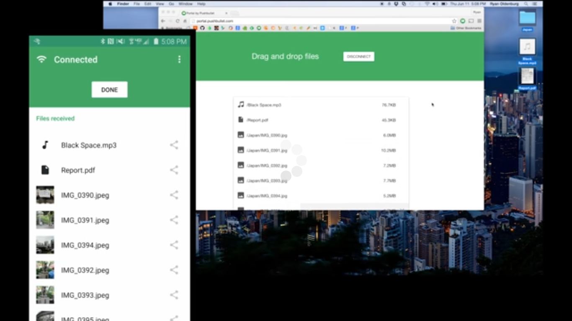Image resolution: width=572 pixels, height=321 pixels.
Task: Share IMG_0394.jpeg via share icon
Action: [174, 245]
